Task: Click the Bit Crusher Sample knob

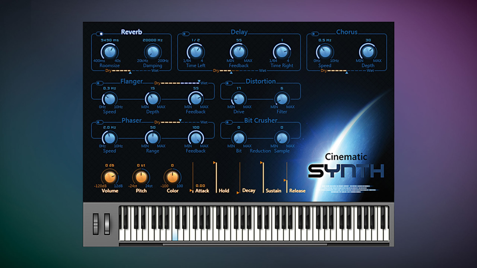Action: [x=282, y=138]
